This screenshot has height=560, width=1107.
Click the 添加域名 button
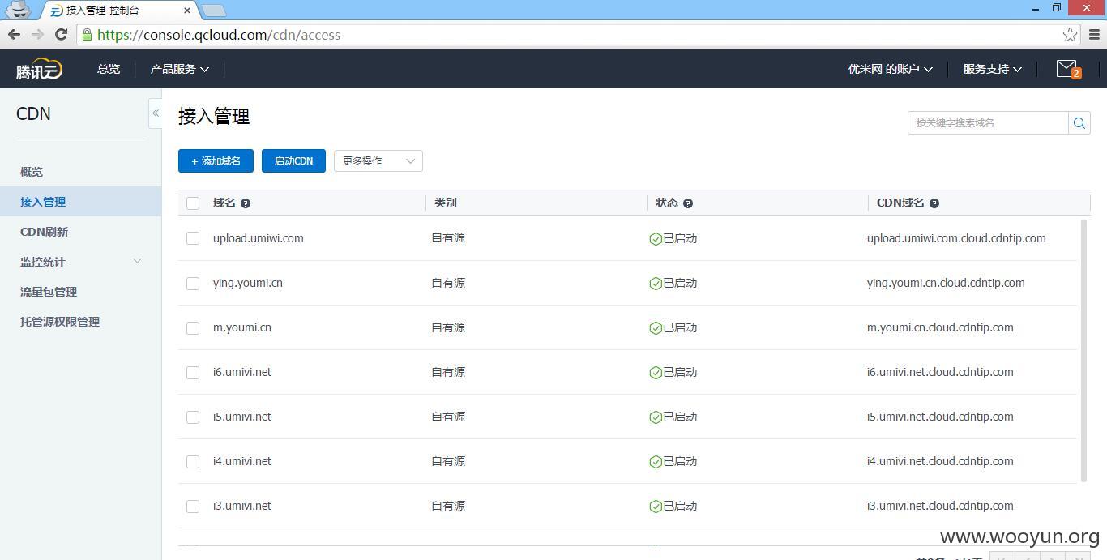[x=216, y=160]
